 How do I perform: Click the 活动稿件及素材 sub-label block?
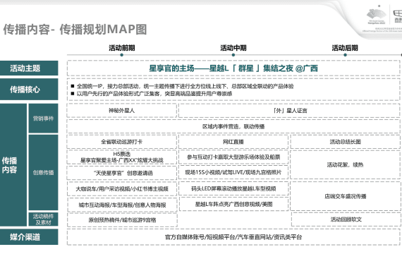pyautogui.click(x=43, y=219)
